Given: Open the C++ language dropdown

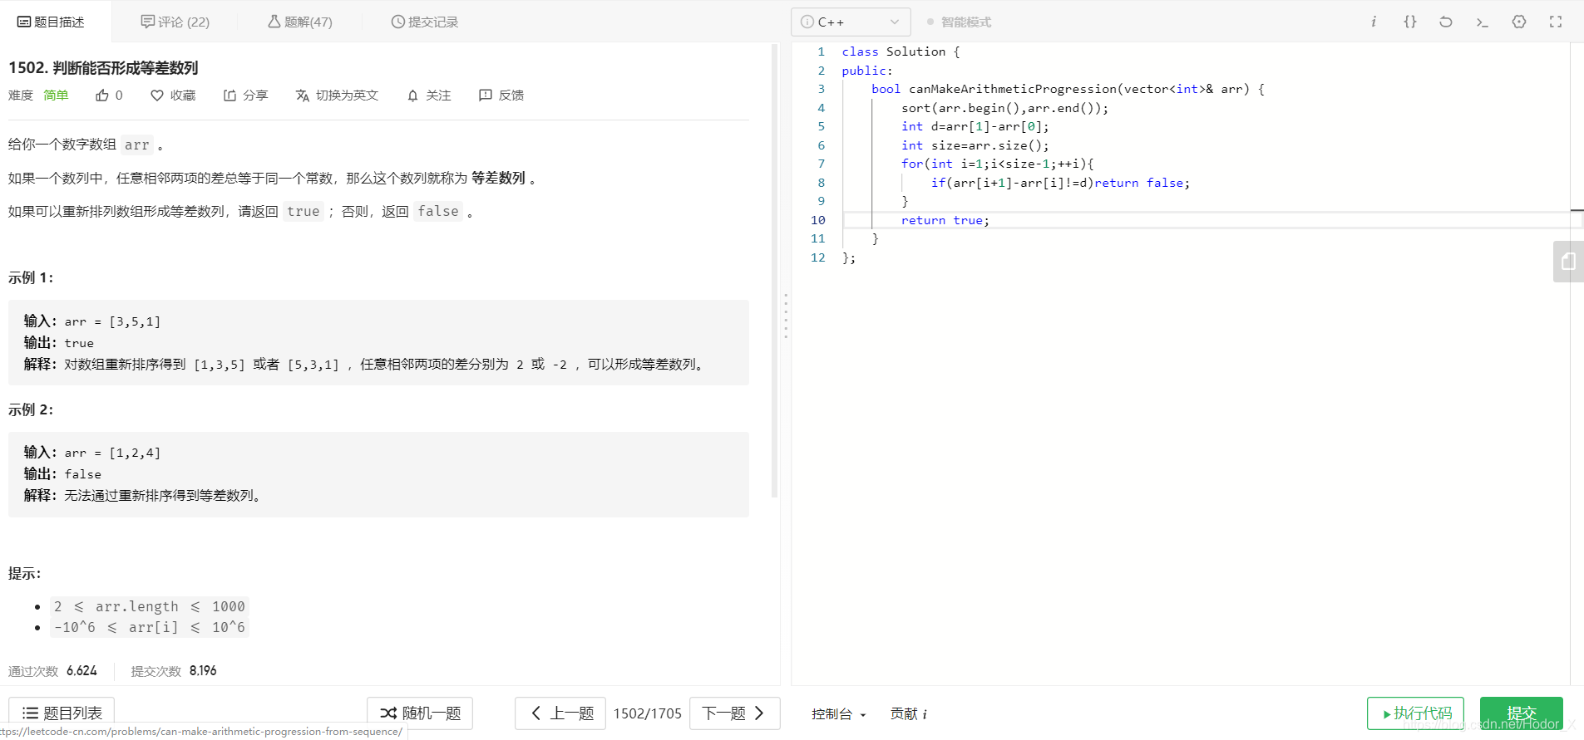Looking at the screenshot, I should (851, 22).
